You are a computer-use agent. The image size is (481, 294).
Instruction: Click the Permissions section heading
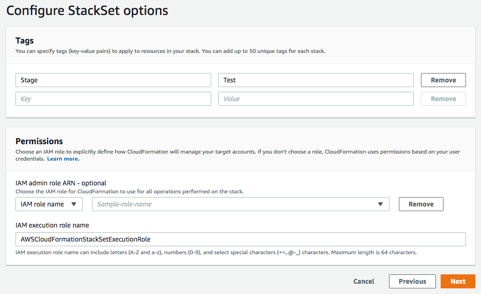(39, 141)
